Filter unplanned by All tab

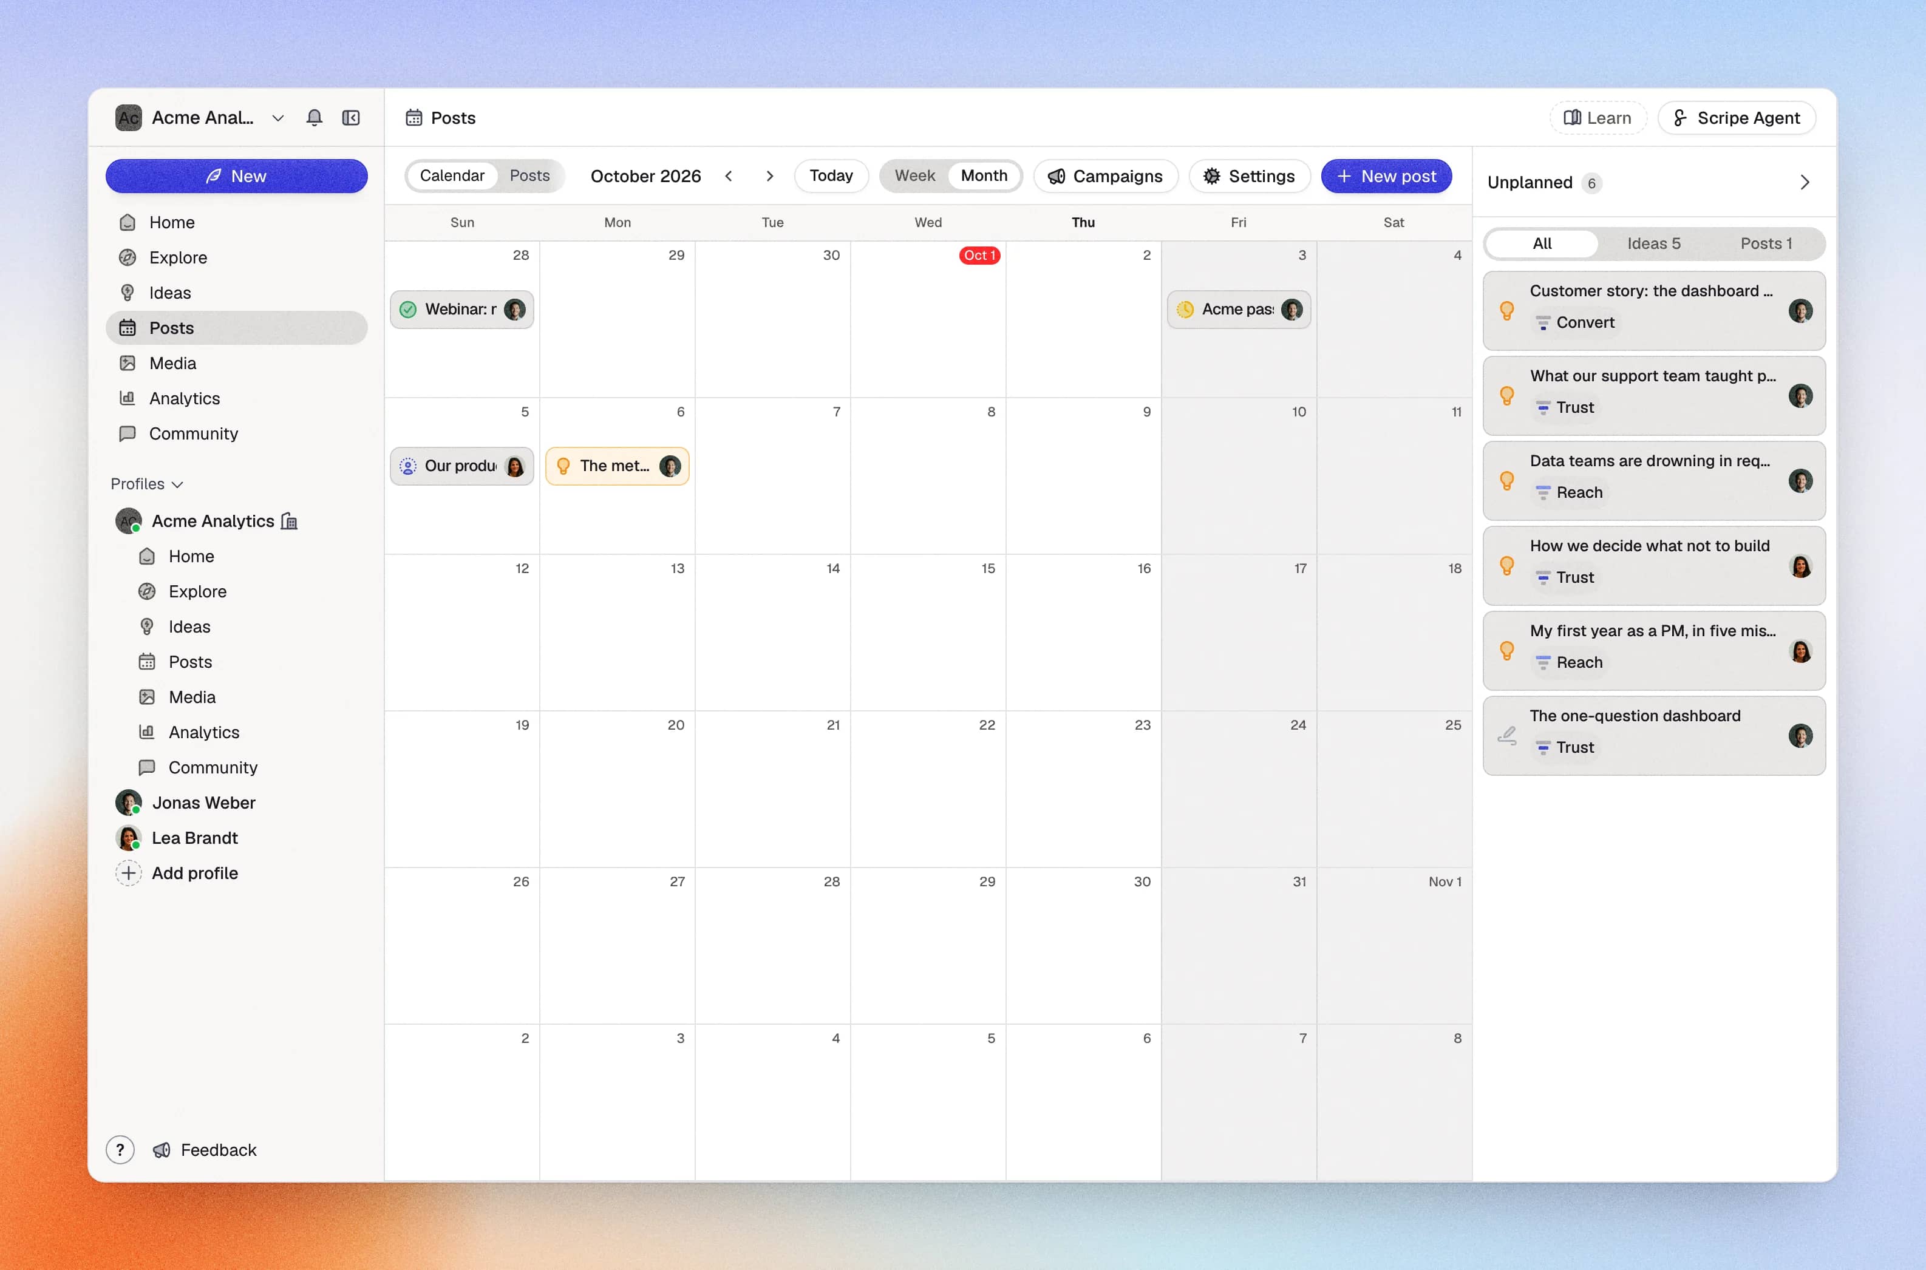1542,243
